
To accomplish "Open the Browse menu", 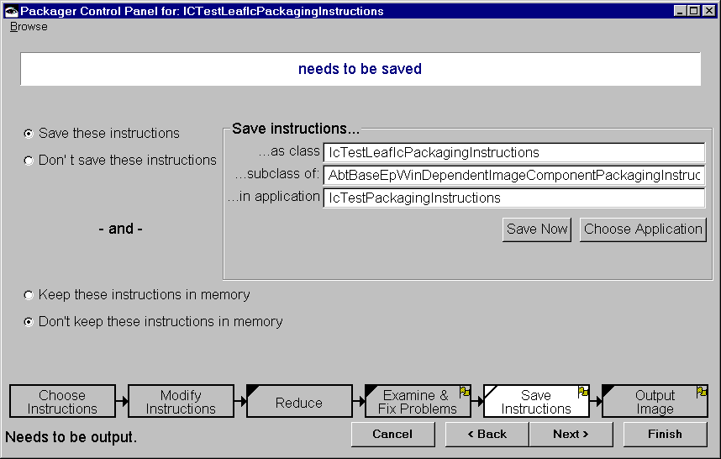I will [x=29, y=26].
